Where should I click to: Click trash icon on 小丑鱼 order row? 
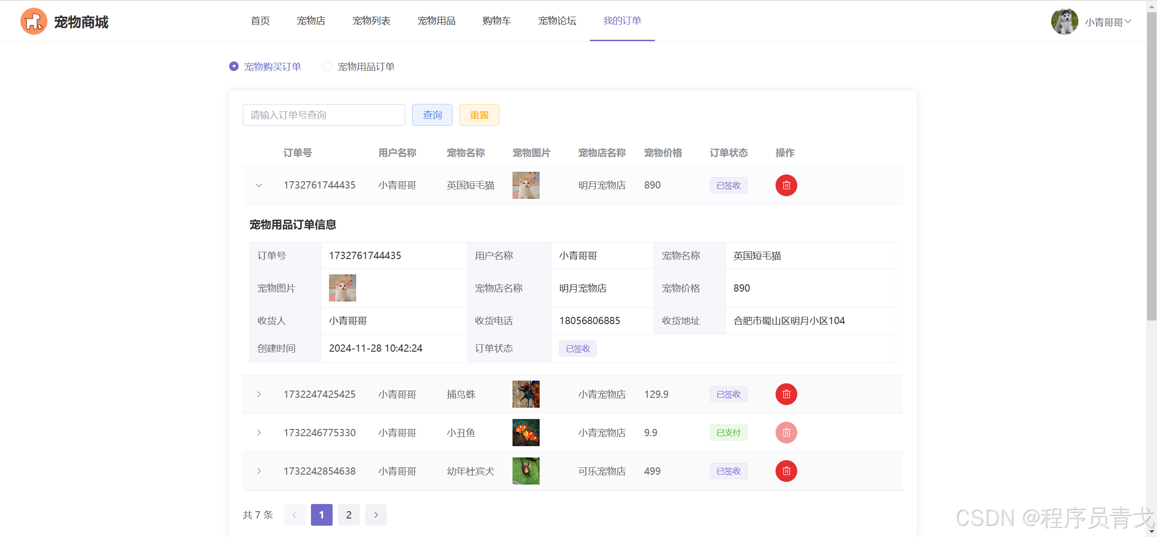pos(786,433)
